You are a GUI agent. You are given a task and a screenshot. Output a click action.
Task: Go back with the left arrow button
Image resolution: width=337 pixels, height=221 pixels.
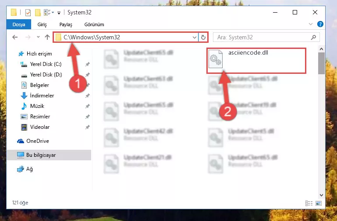[x=15, y=37]
